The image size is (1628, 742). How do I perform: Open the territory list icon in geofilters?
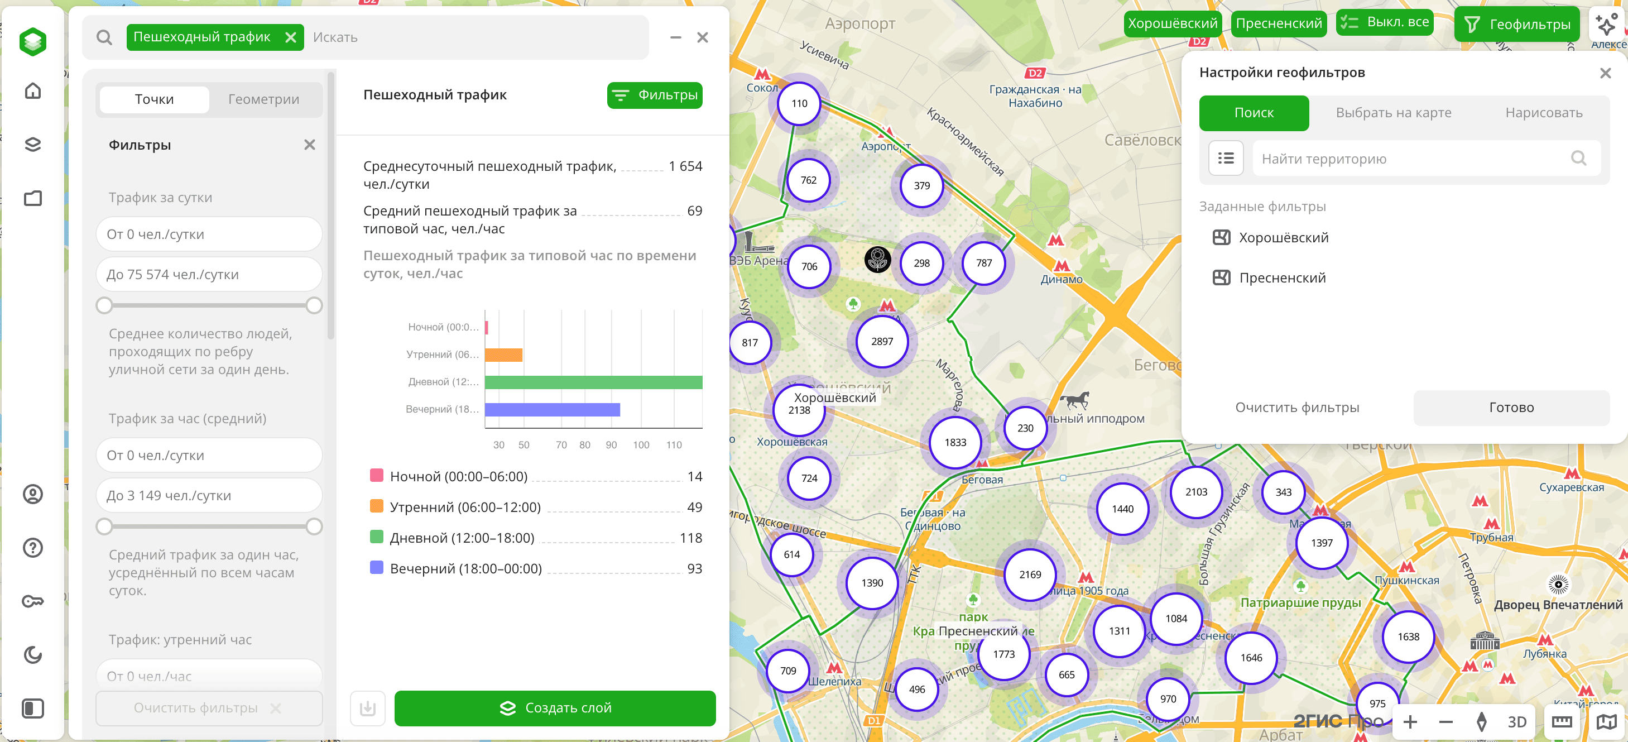point(1226,158)
